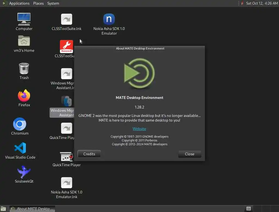279x212 pixels.
Task: Click the red notification tray icon
Action: (x=242, y=3)
